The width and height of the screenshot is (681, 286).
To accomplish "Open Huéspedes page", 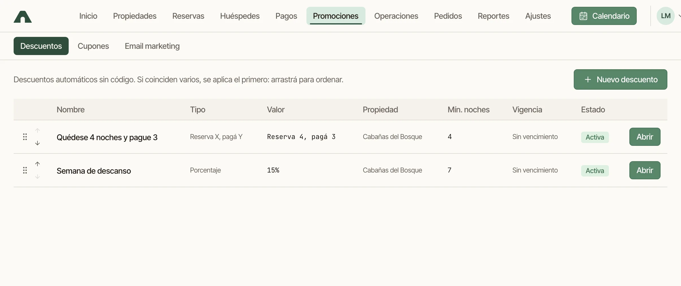I will [240, 16].
